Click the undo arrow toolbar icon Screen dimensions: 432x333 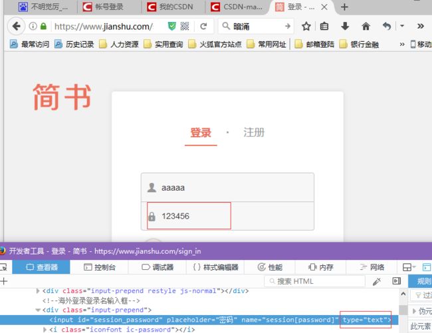click(x=387, y=26)
